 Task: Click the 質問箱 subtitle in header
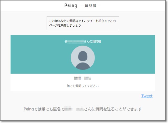(x=91, y=6)
